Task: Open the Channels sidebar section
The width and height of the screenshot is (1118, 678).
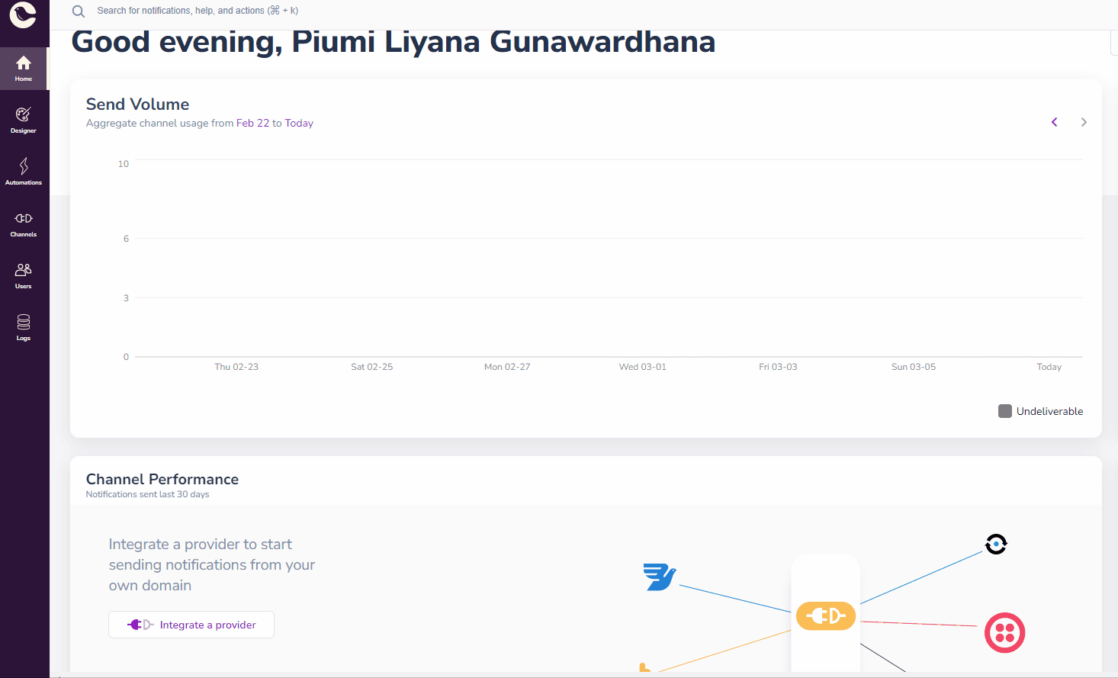Action: tap(24, 224)
